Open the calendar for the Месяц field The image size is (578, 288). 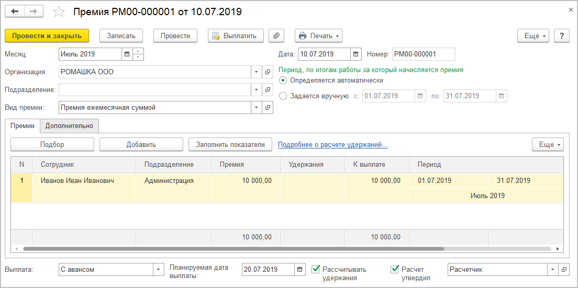point(127,54)
